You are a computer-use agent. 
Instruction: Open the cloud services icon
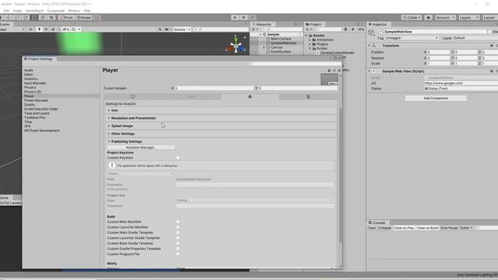point(428,17)
